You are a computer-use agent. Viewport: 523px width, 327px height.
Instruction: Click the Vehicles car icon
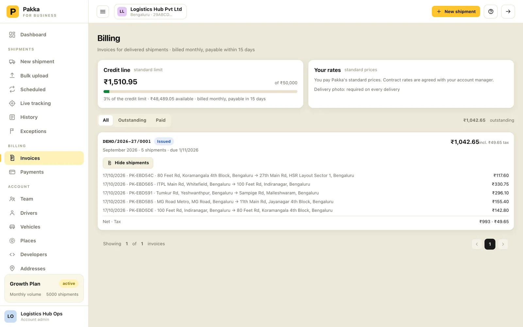click(12, 227)
